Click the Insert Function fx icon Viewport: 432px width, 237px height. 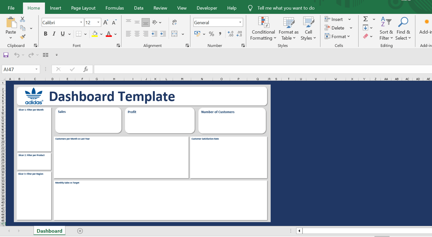(86, 69)
